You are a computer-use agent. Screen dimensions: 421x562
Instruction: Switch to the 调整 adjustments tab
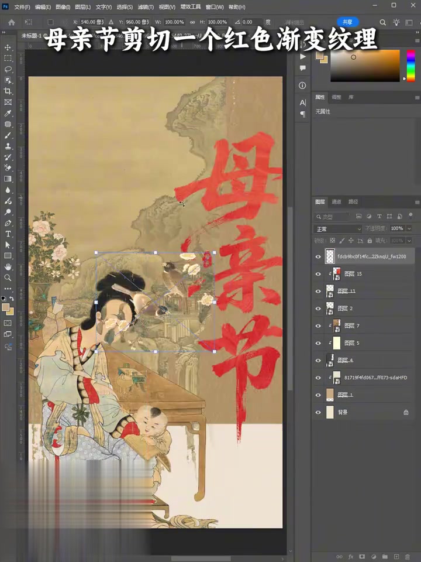point(337,97)
